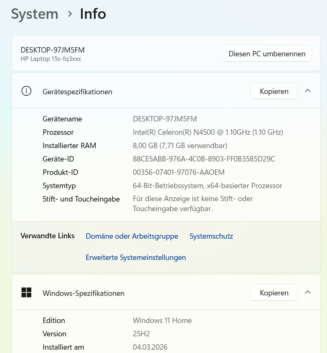
Task: Click the Gerätespezifikationen header title
Action: point(77,92)
